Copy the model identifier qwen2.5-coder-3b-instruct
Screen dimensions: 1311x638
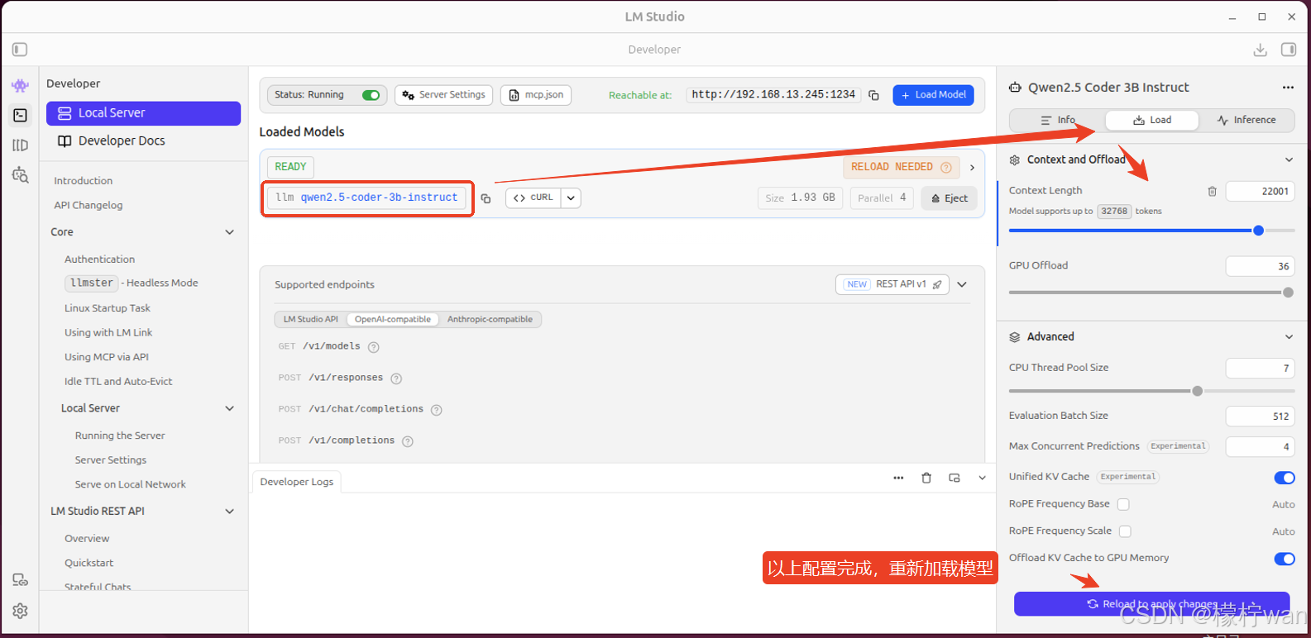486,198
